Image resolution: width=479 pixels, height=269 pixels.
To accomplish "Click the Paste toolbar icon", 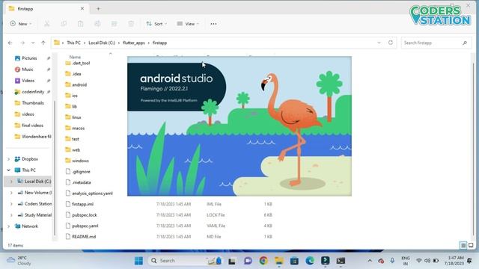I will [80, 24].
